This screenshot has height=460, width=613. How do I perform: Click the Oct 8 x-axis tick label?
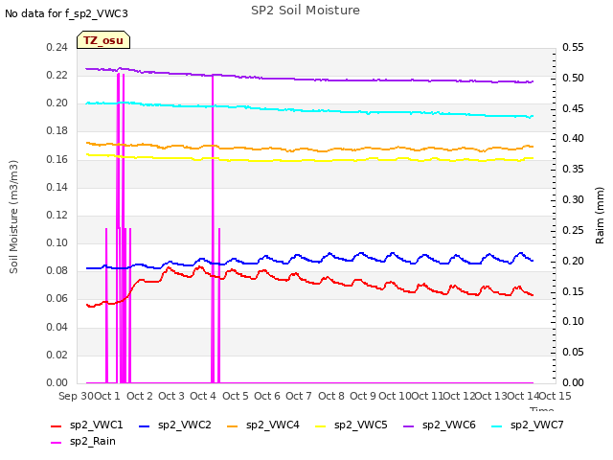tap(331, 396)
